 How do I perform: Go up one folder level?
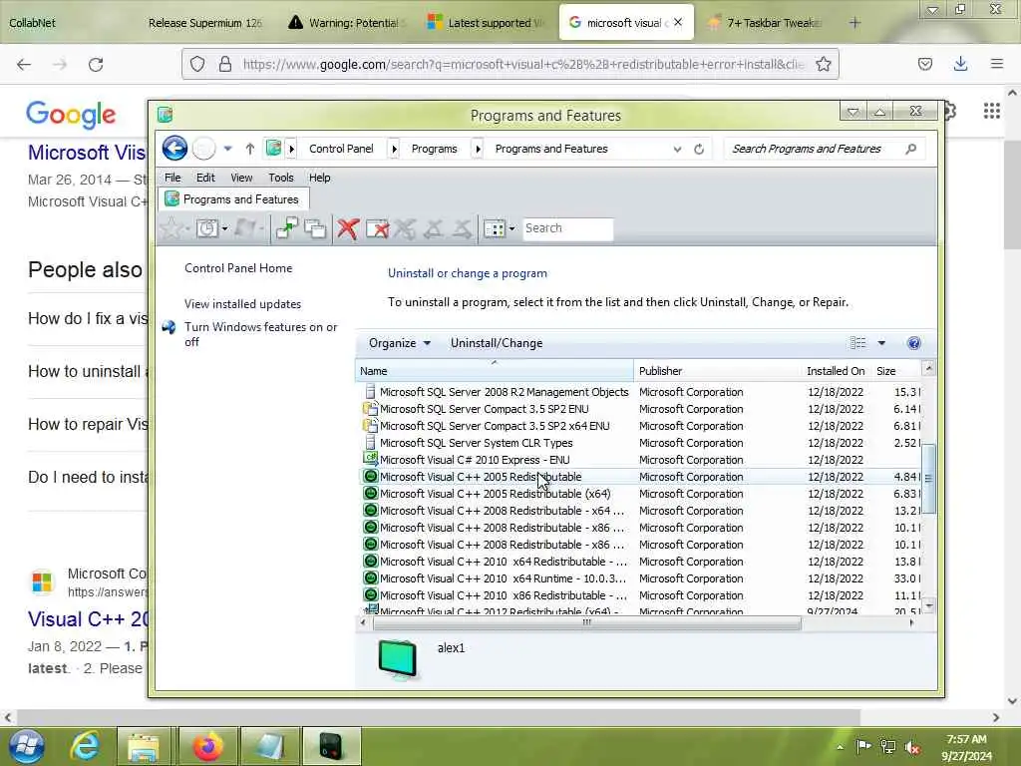250,149
